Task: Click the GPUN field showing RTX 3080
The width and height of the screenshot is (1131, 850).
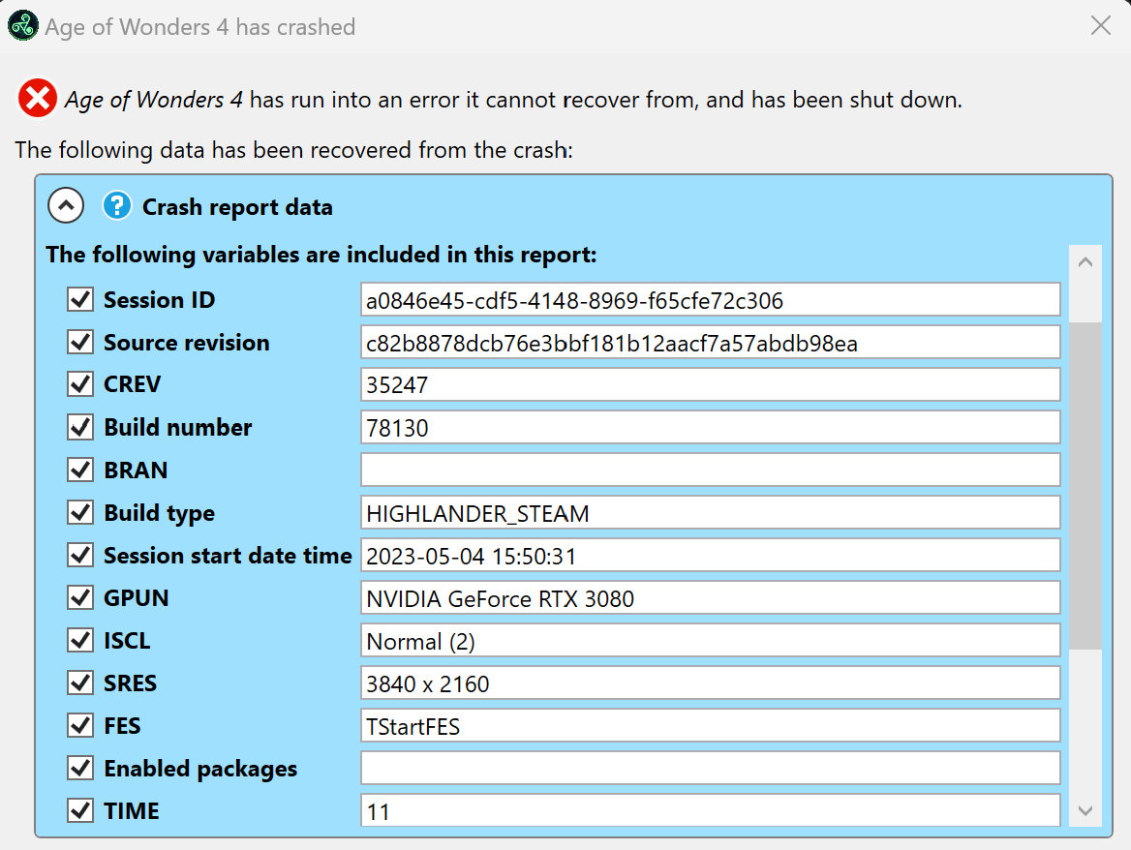Action: pos(710,597)
